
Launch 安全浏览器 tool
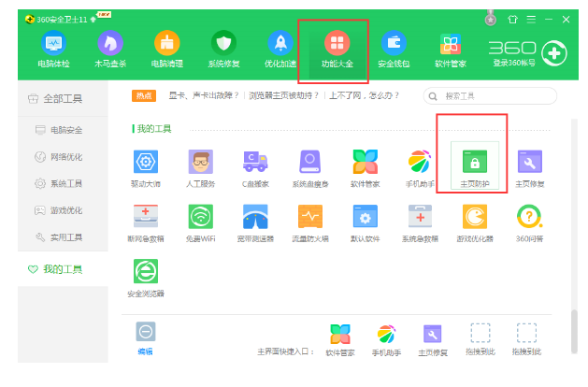(x=146, y=278)
